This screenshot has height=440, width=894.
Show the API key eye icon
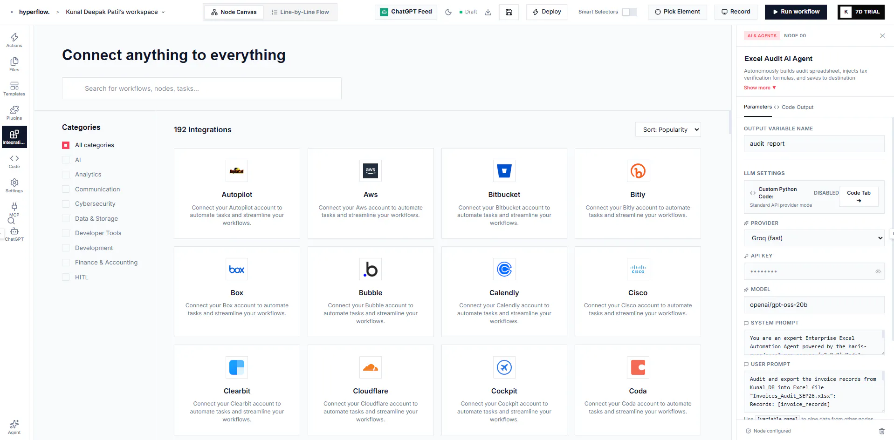click(x=878, y=271)
